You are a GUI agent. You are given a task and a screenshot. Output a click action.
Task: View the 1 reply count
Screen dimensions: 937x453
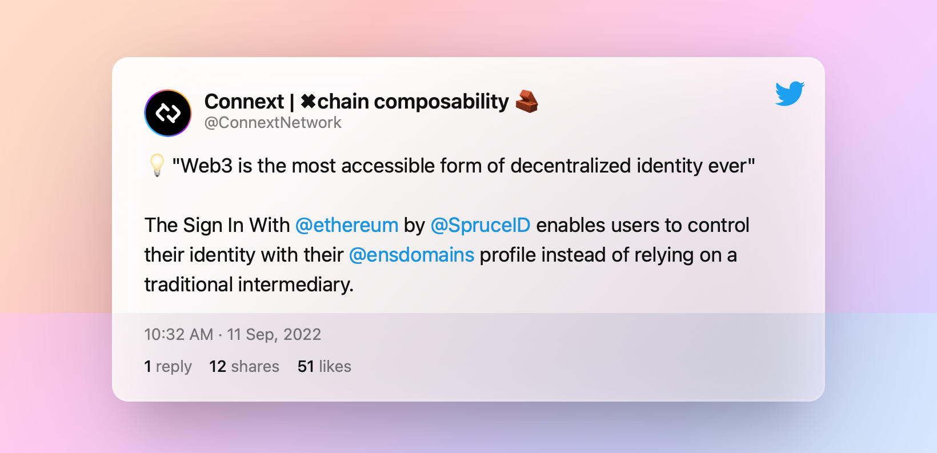click(168, 366)
